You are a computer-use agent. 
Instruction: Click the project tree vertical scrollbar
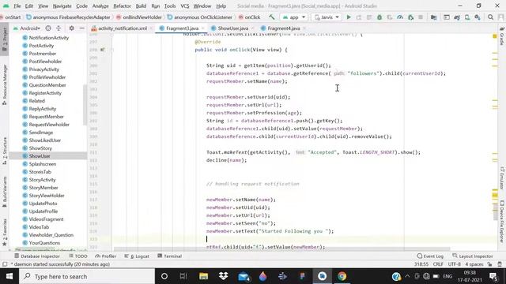(x=85, y=105)
